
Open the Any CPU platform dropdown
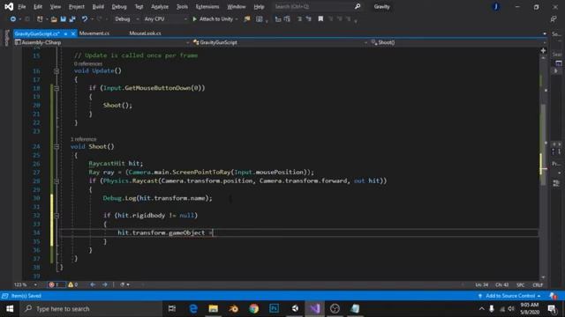(165, 19)
